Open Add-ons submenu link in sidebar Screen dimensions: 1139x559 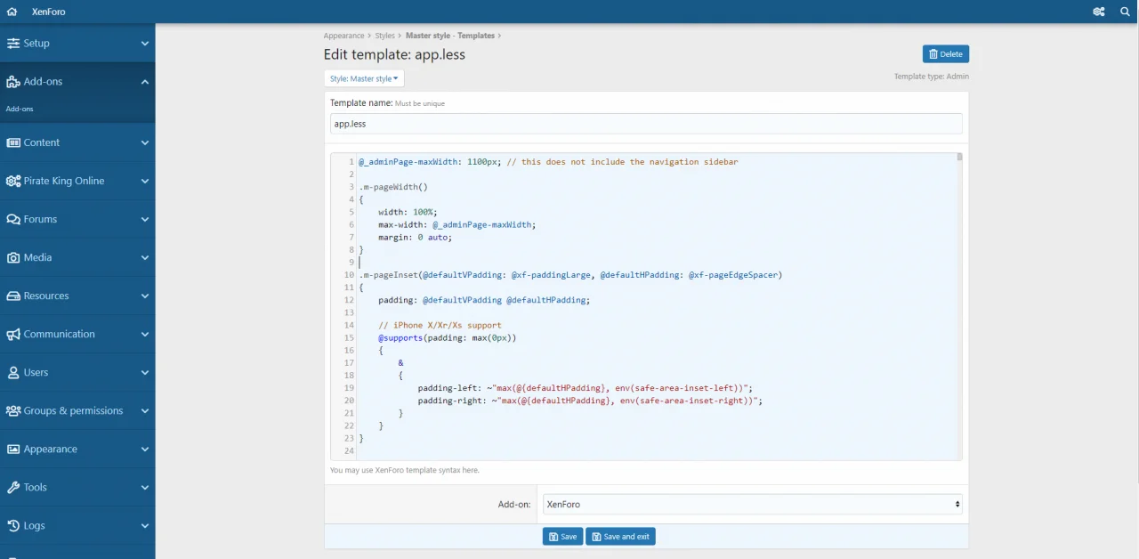pyautogui.click(x=20, y=109)
